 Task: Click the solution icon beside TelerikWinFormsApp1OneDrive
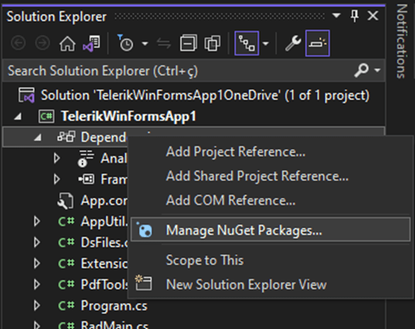click(x=26, y=95)
